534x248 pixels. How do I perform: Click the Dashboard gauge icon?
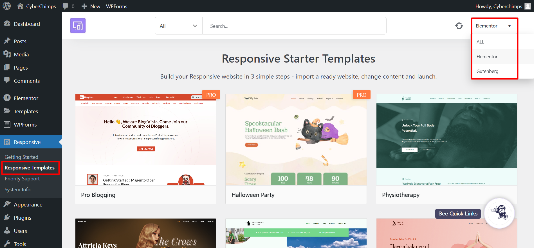tap(7, 24)
